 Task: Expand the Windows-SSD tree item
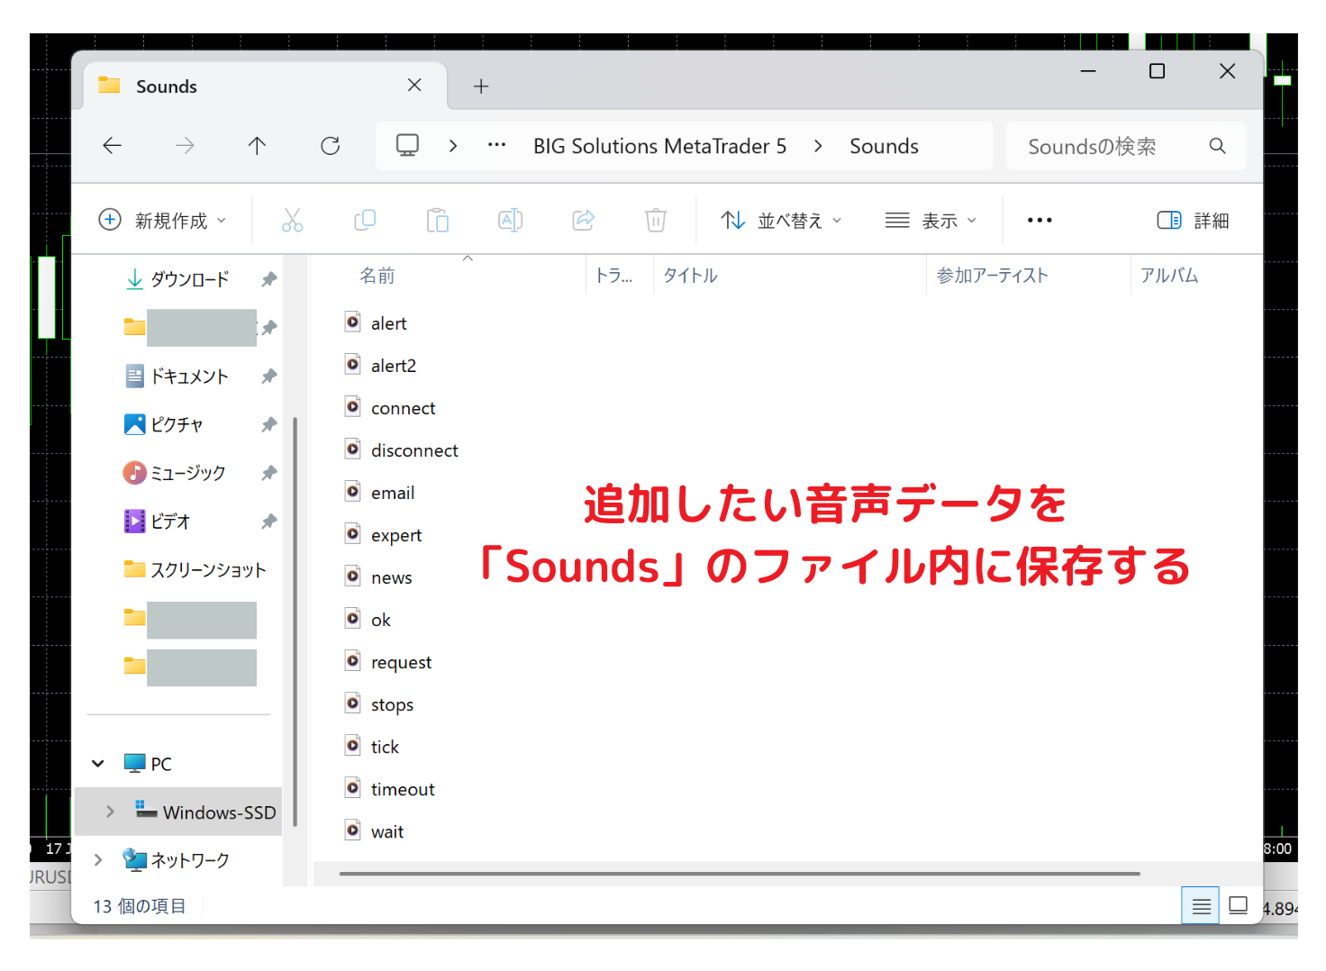[109, 812]
